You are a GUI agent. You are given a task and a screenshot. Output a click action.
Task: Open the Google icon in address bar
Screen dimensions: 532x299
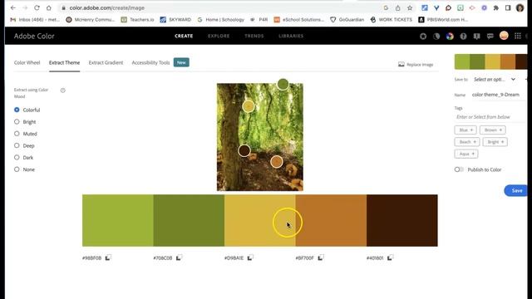pos(386,7)
